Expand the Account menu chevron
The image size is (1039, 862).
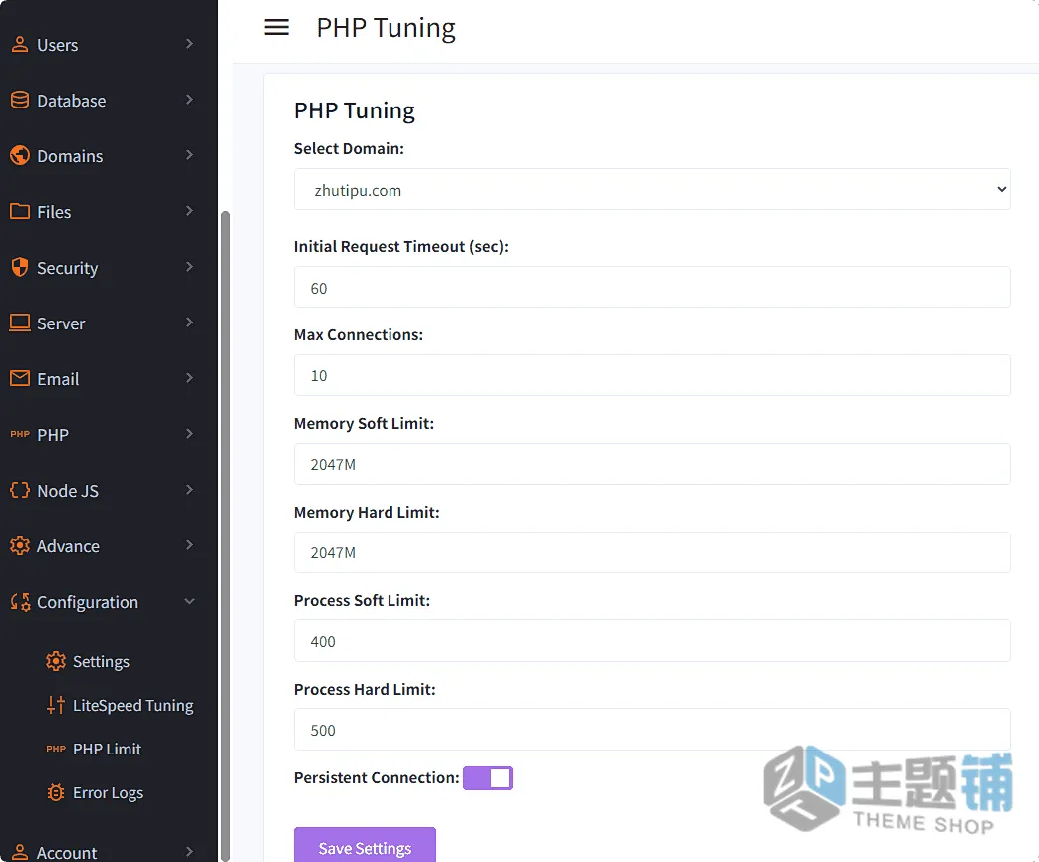coord(189,851)
